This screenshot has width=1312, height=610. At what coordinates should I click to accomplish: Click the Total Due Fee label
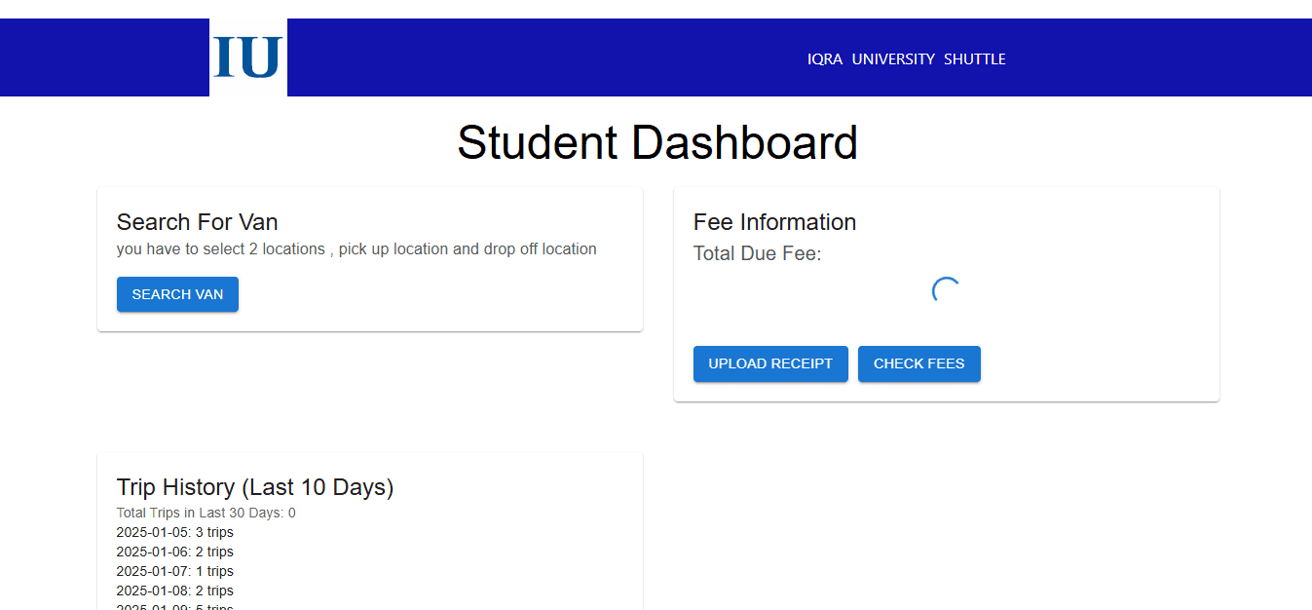[x=757, y=254]
